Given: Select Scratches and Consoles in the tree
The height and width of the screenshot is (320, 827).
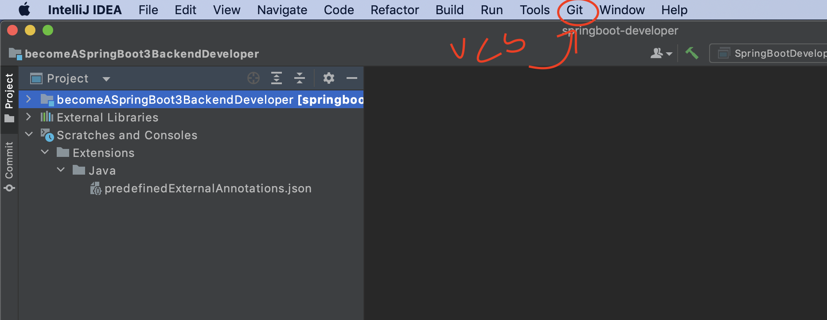Looking at the screenshot, I should pos(127,135).
